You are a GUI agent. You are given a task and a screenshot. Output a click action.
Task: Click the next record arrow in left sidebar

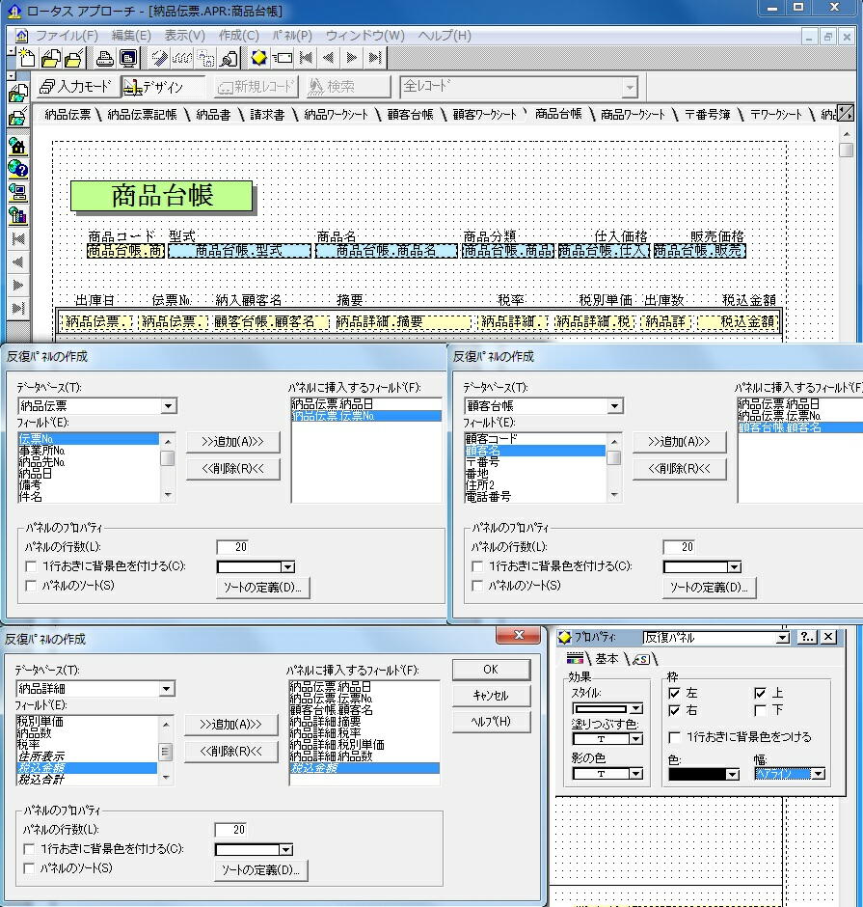coord(18,285)
